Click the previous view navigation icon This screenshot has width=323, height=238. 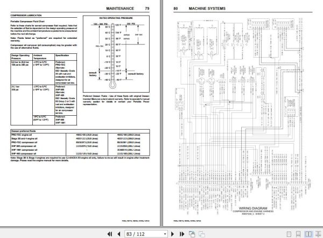(192, 234)
